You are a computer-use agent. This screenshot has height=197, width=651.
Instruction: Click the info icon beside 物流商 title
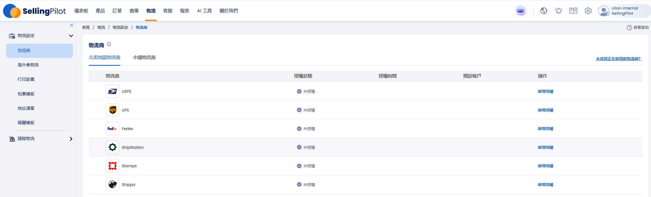[x=109, y=44]
